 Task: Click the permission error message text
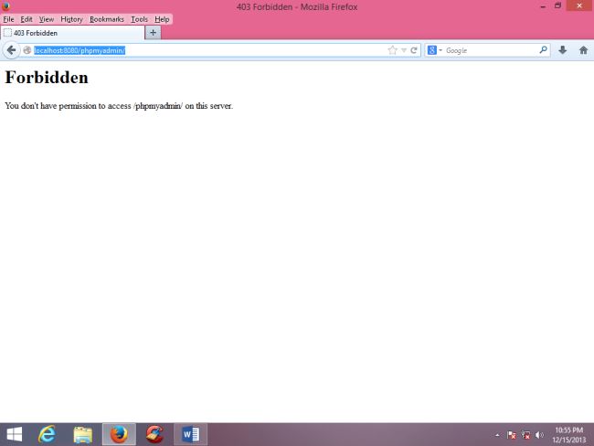coord(119,106)
